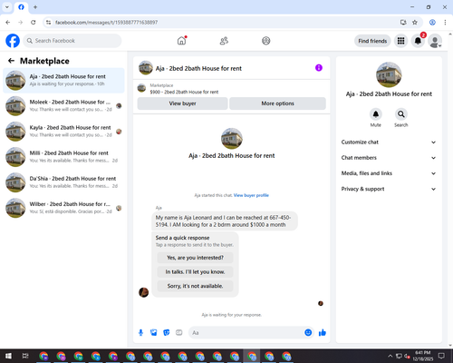Open the Groups icon in top navigation
The height and width of the screenshot is (363, 453).
pos(266,41)
